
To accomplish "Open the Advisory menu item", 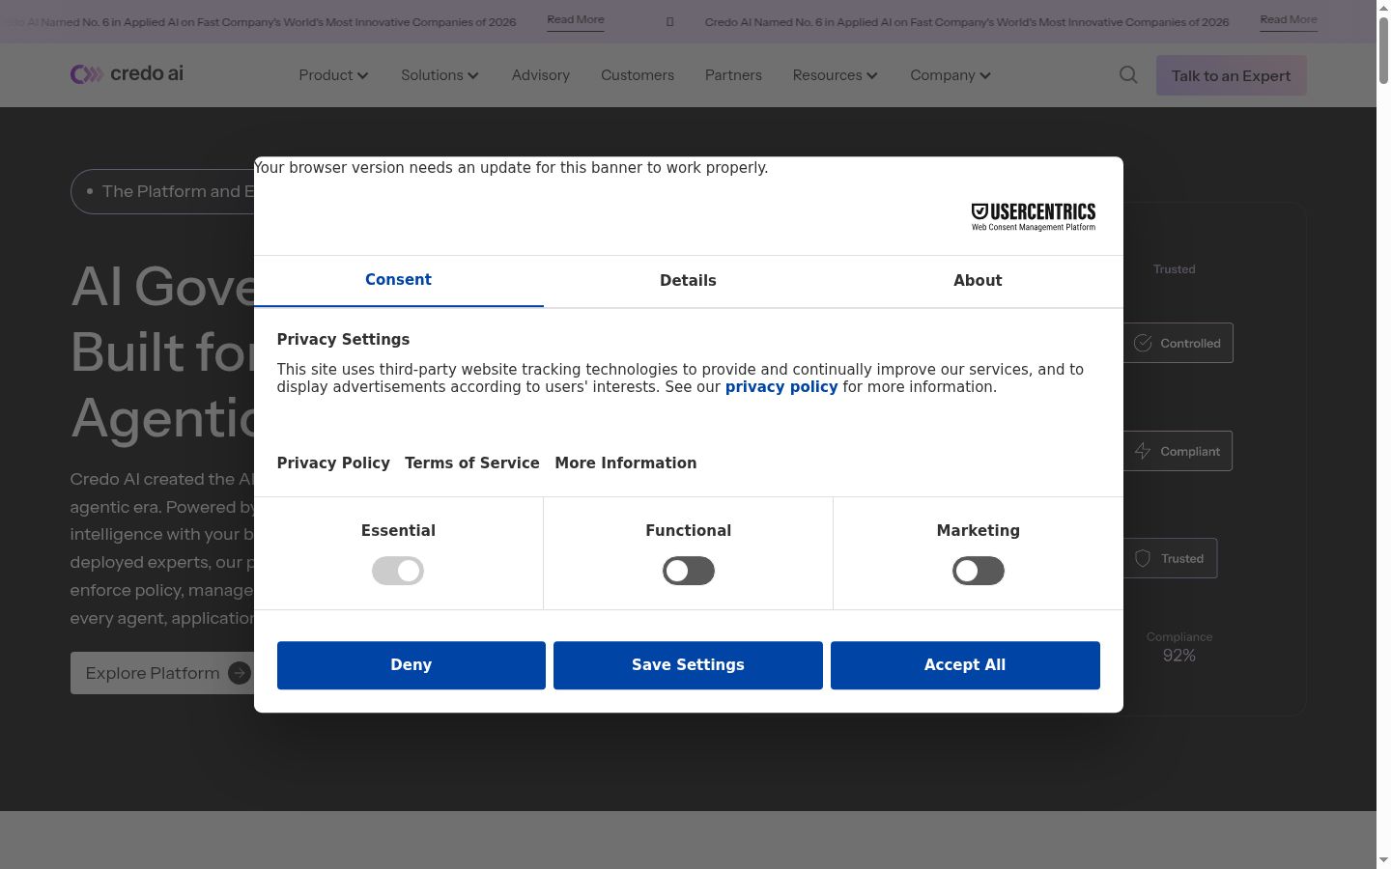I will coord(541,75).
